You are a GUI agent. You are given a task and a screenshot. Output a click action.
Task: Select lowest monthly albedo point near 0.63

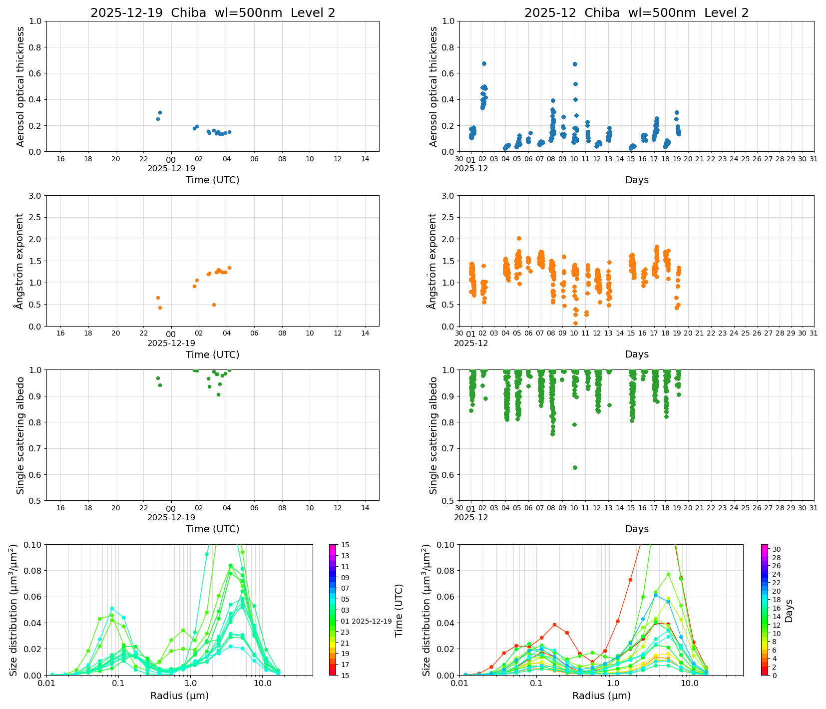point(575,467)
